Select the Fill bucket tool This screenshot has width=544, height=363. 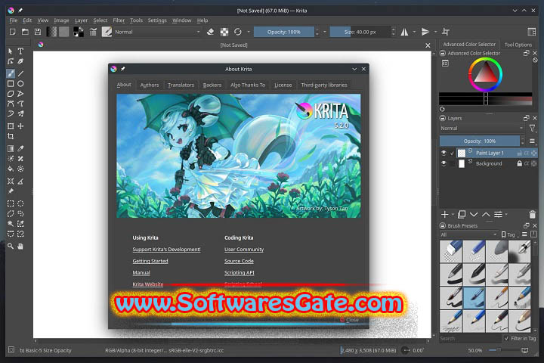coord(11,169)
